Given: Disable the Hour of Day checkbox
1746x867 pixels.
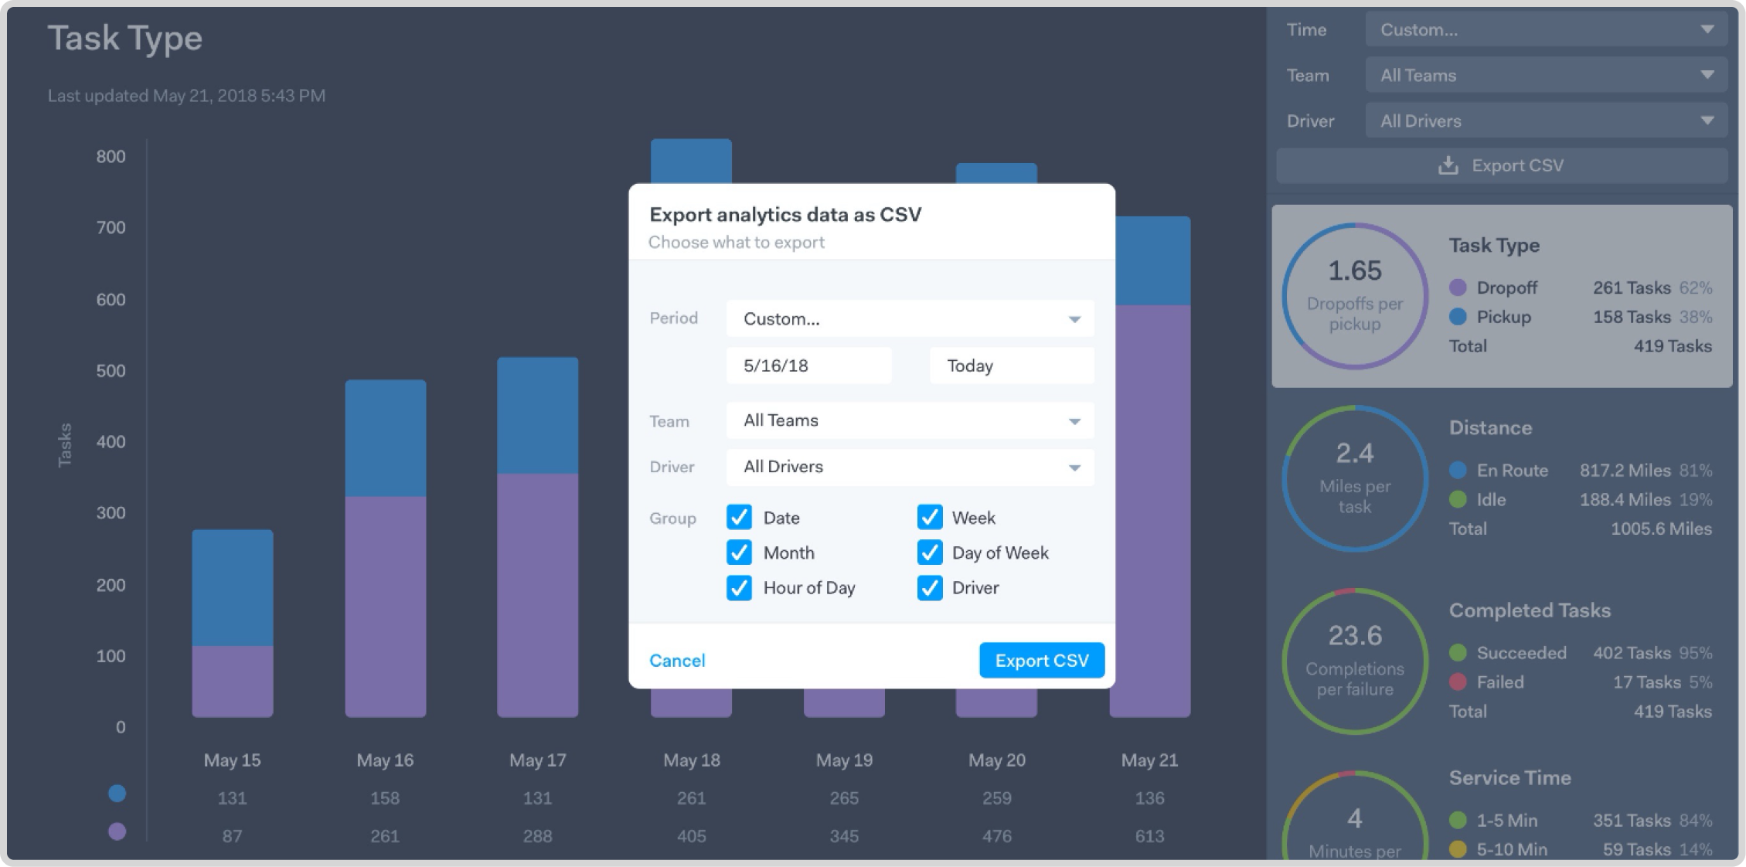Looking at the screenshot, I should pos(738,586).
